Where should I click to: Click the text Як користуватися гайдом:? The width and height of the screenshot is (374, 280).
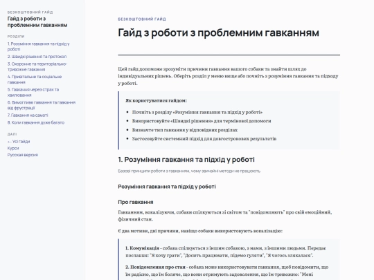[157, 100]
